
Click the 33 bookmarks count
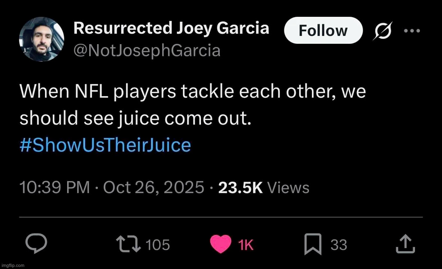point(338,245)
